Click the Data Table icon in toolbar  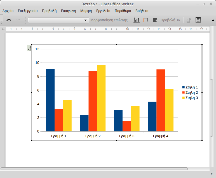(198, 20)
